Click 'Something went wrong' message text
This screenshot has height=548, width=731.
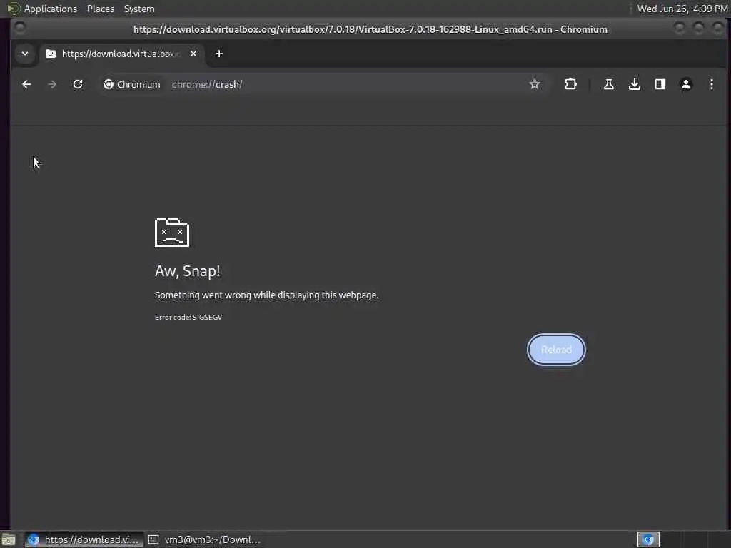click(267, 295)
